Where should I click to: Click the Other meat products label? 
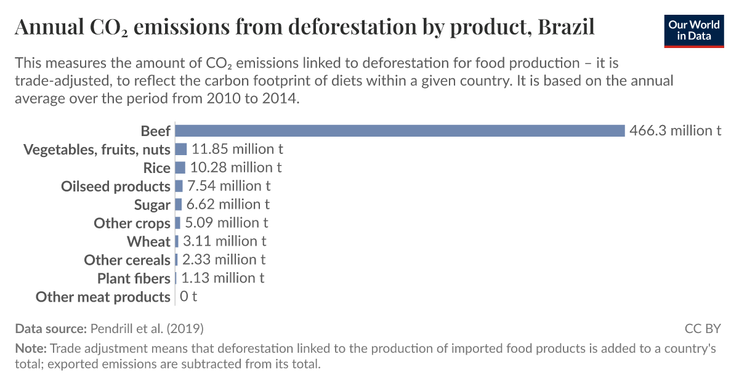click(x=103, y=297)
